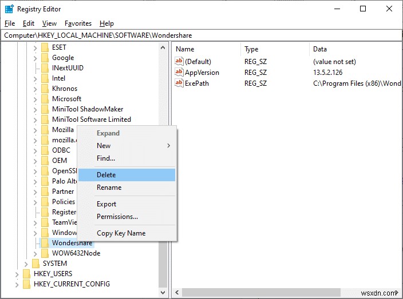
Task: Click the SYSTEM folder icon
Action: click(35, 264)
